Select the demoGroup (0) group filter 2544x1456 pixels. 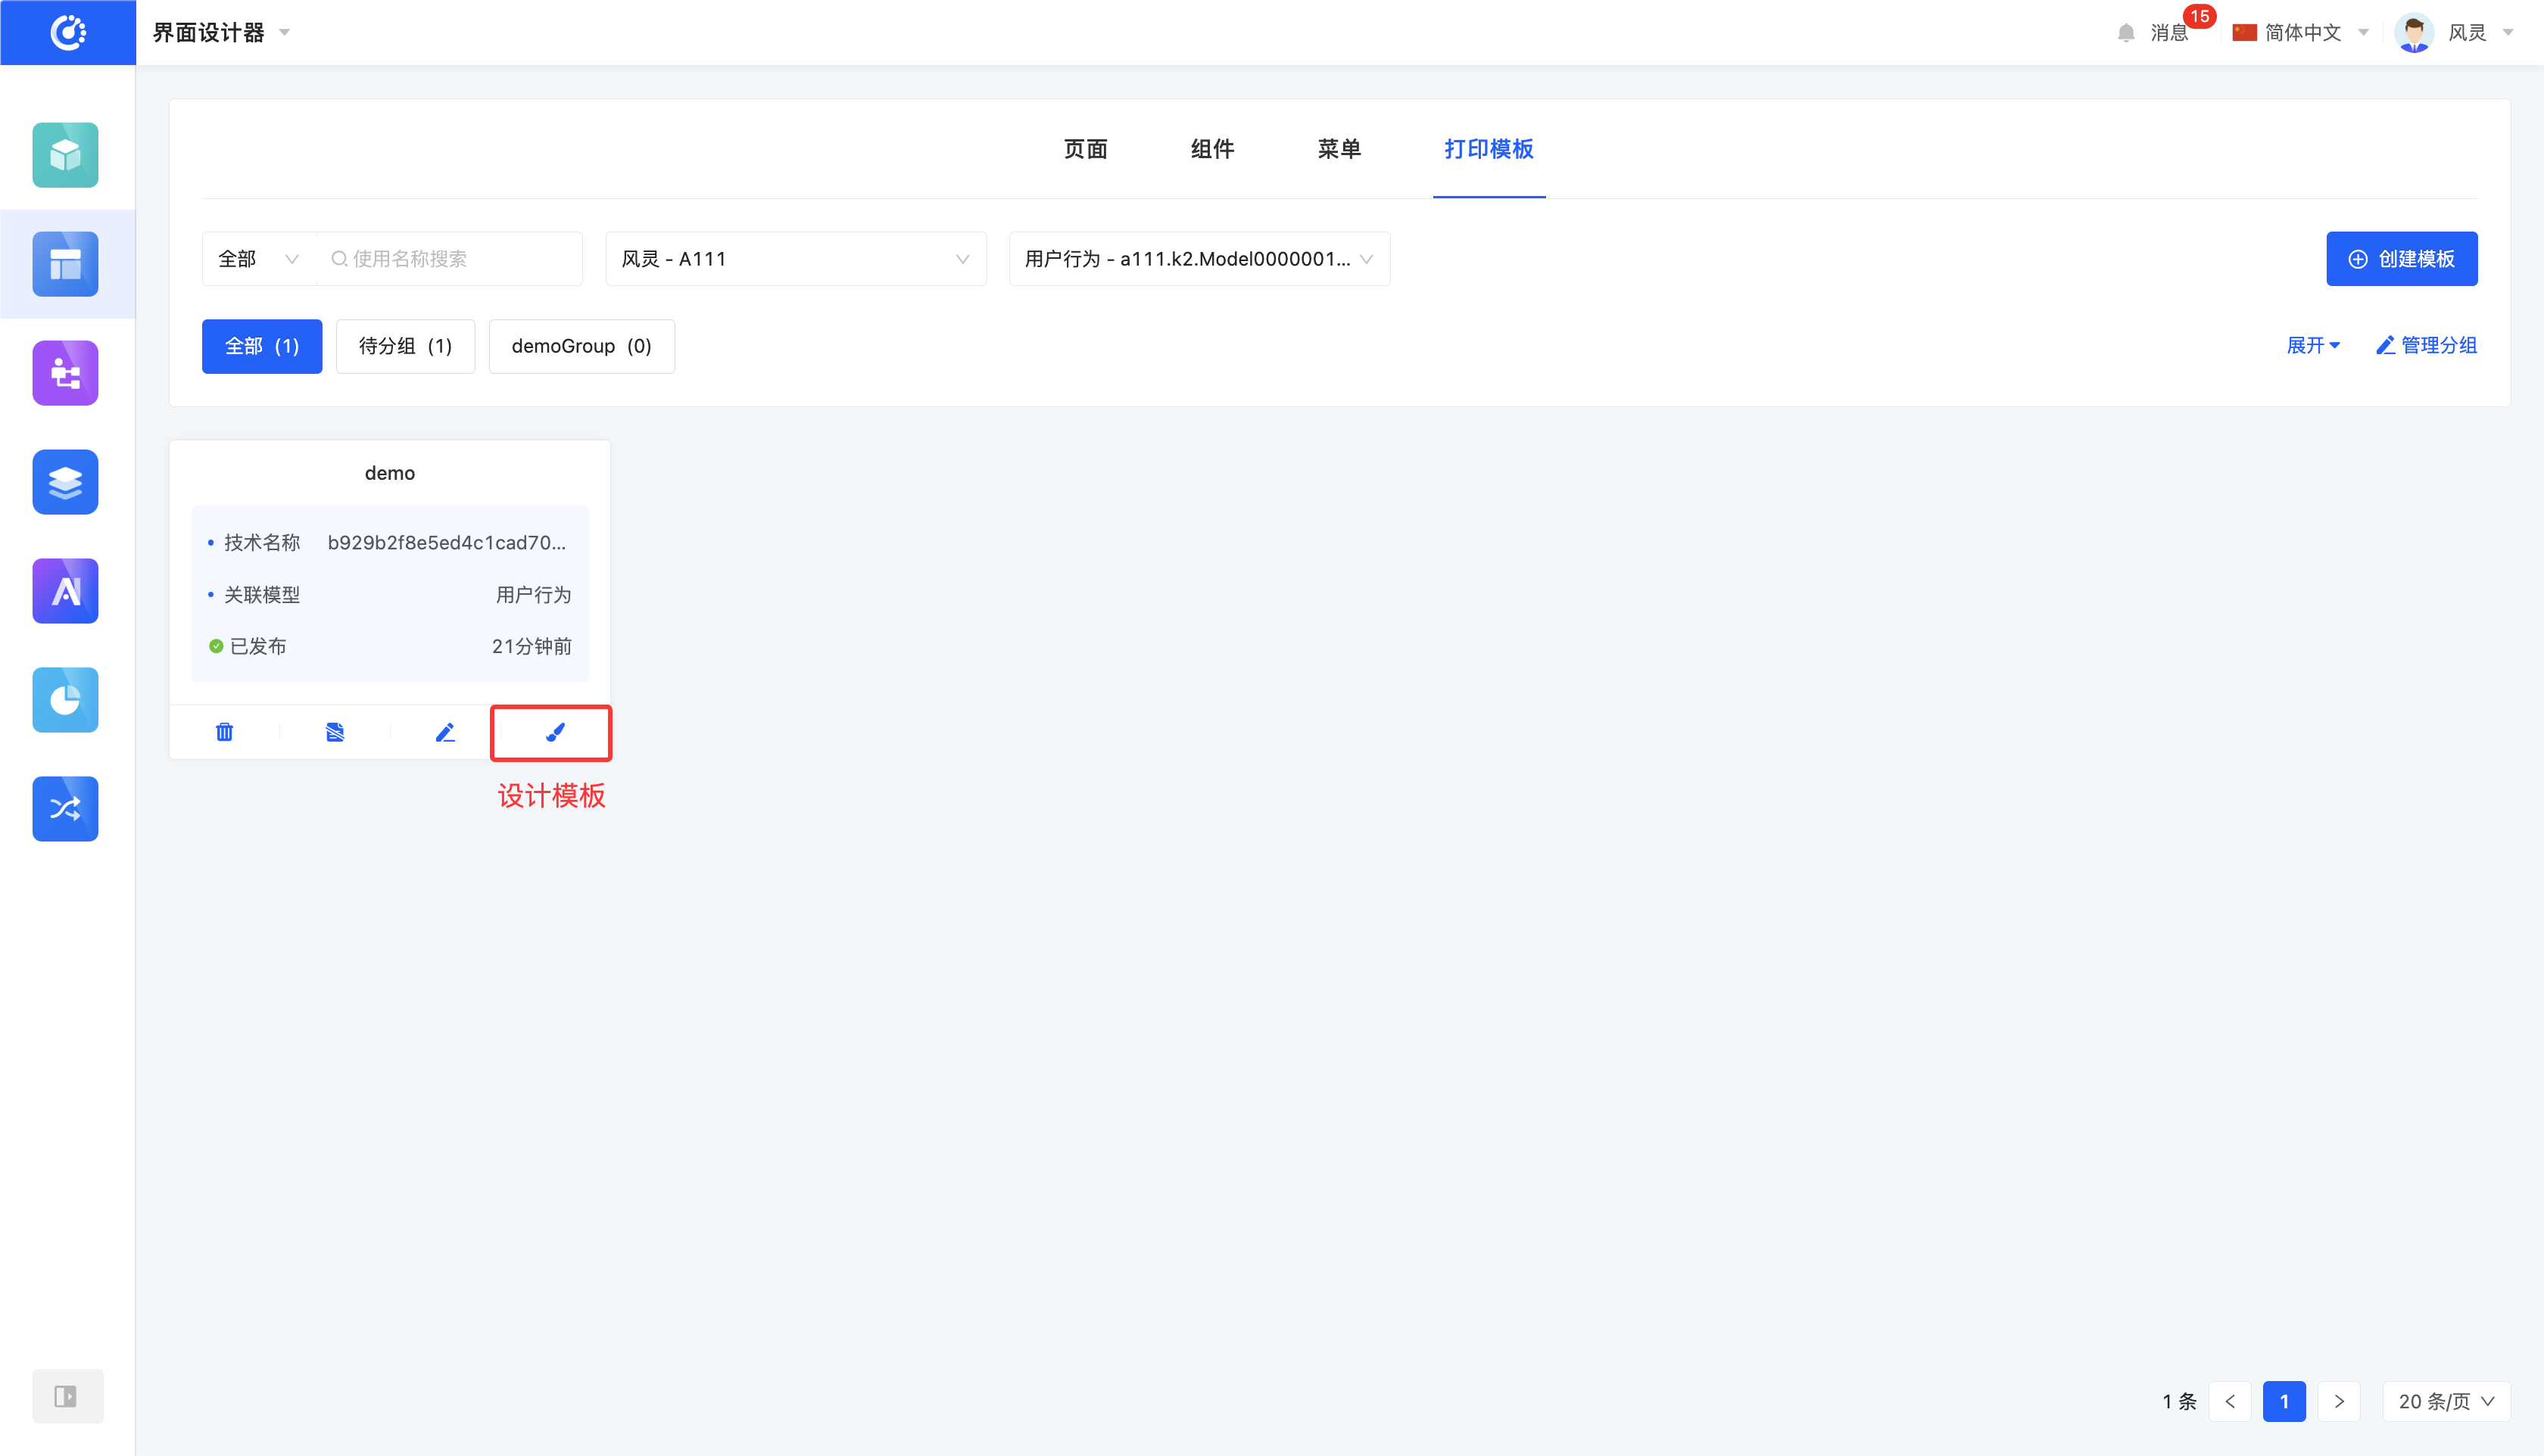(581, 346)
